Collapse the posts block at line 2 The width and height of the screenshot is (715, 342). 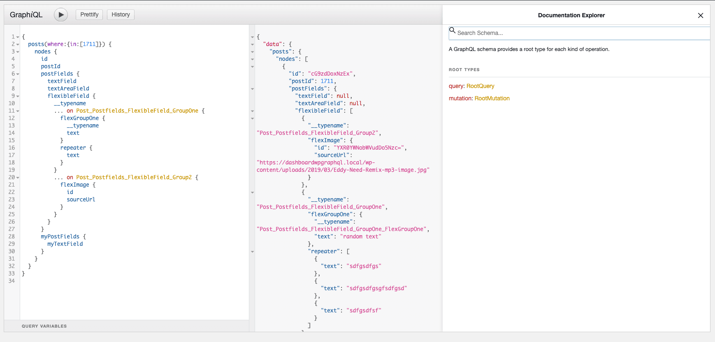(18, 44)
